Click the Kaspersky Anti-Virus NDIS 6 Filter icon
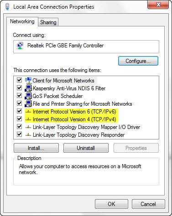The image size is (172, 216). [x=28, y=88]
